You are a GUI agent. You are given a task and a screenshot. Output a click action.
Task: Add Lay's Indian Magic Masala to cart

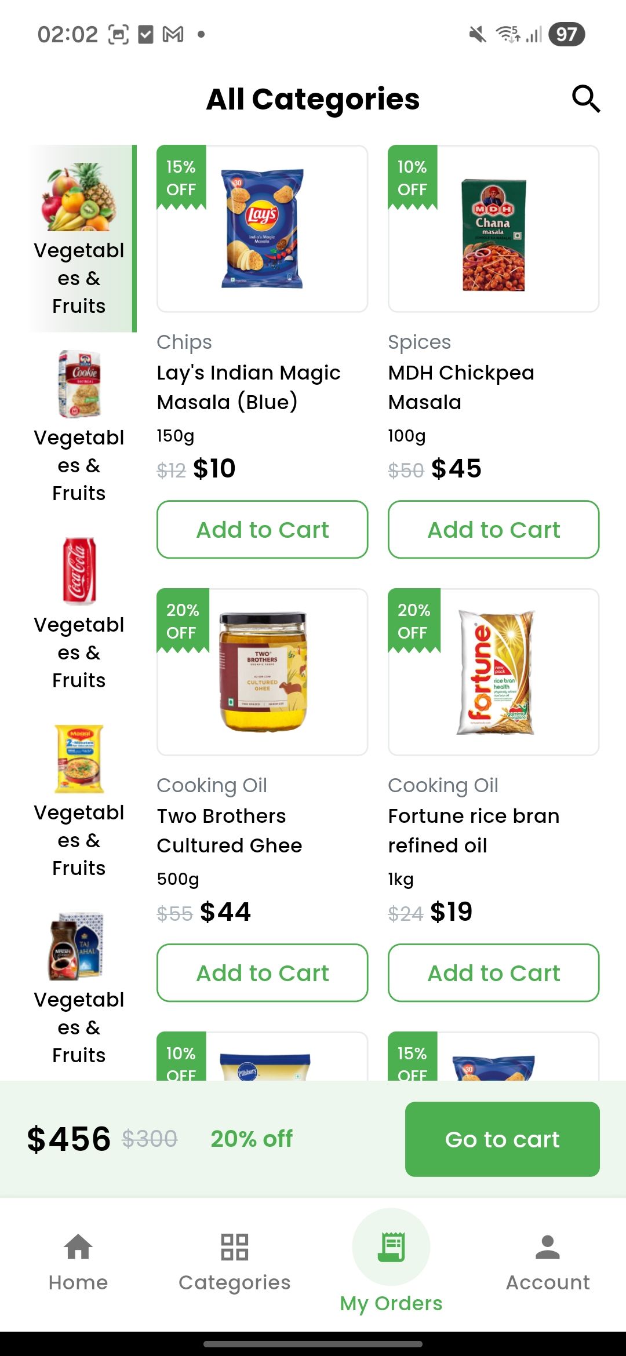click(262, 530)
